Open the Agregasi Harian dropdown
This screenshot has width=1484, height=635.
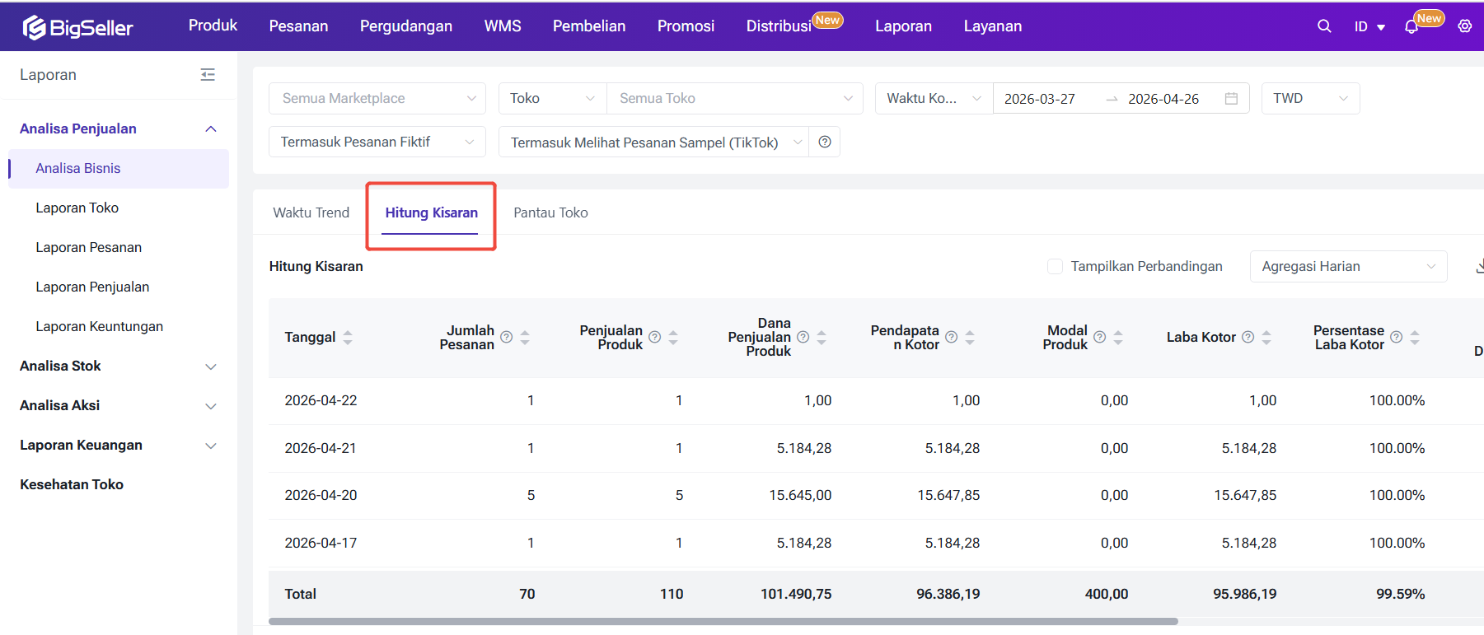pos(1347,266)
